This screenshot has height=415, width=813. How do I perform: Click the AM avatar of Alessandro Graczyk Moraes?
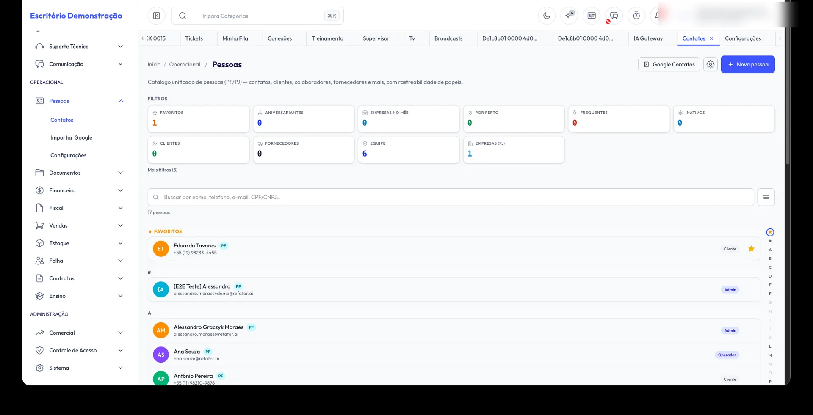(161, 330)
